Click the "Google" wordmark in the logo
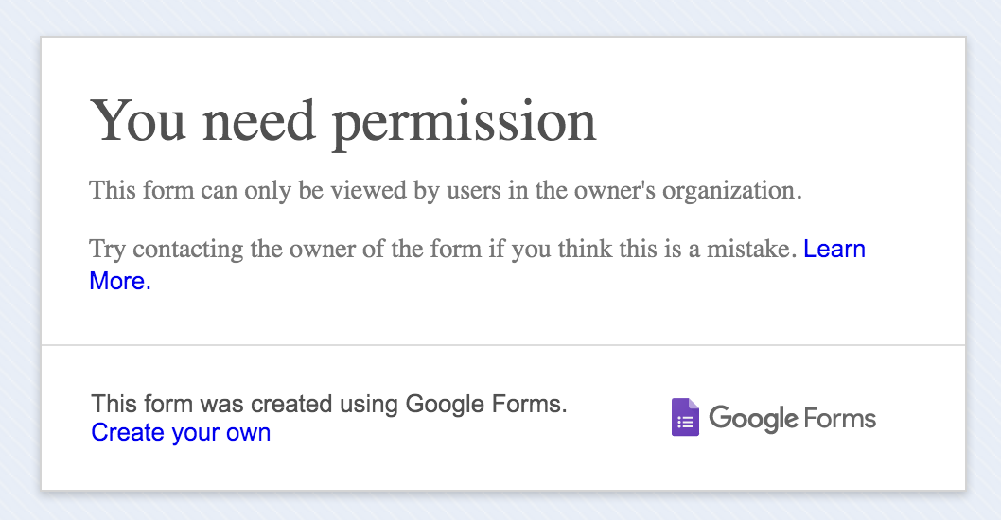 [x=753, y=418]
